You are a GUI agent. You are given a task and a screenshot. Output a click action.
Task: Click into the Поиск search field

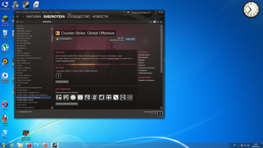point(30,22)
